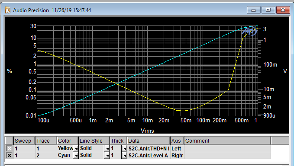Click the blank header cell above checkboxes
Viewport: 294px width, 166px height.
tap(9, 141)
